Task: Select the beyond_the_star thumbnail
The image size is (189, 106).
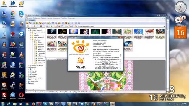Action: coord(52,34)
